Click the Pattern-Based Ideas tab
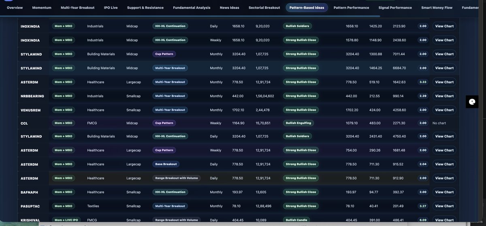 coord(307,8)
